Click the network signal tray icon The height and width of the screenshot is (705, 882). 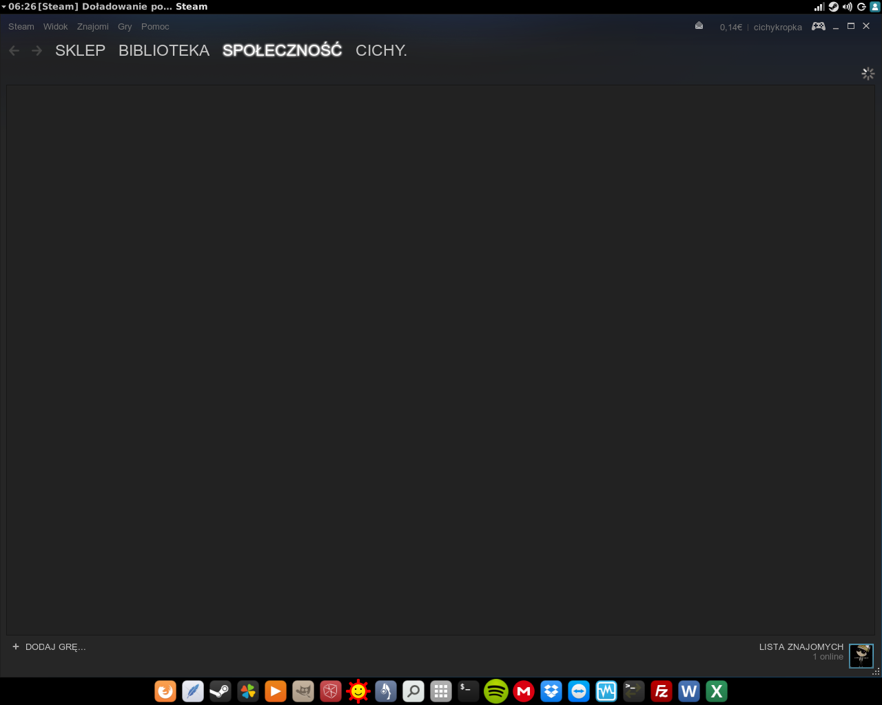(x=819, y=7)
